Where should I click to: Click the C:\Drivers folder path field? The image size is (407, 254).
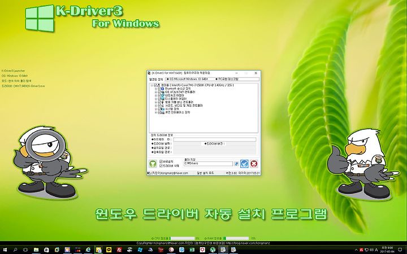pos(208,164)
